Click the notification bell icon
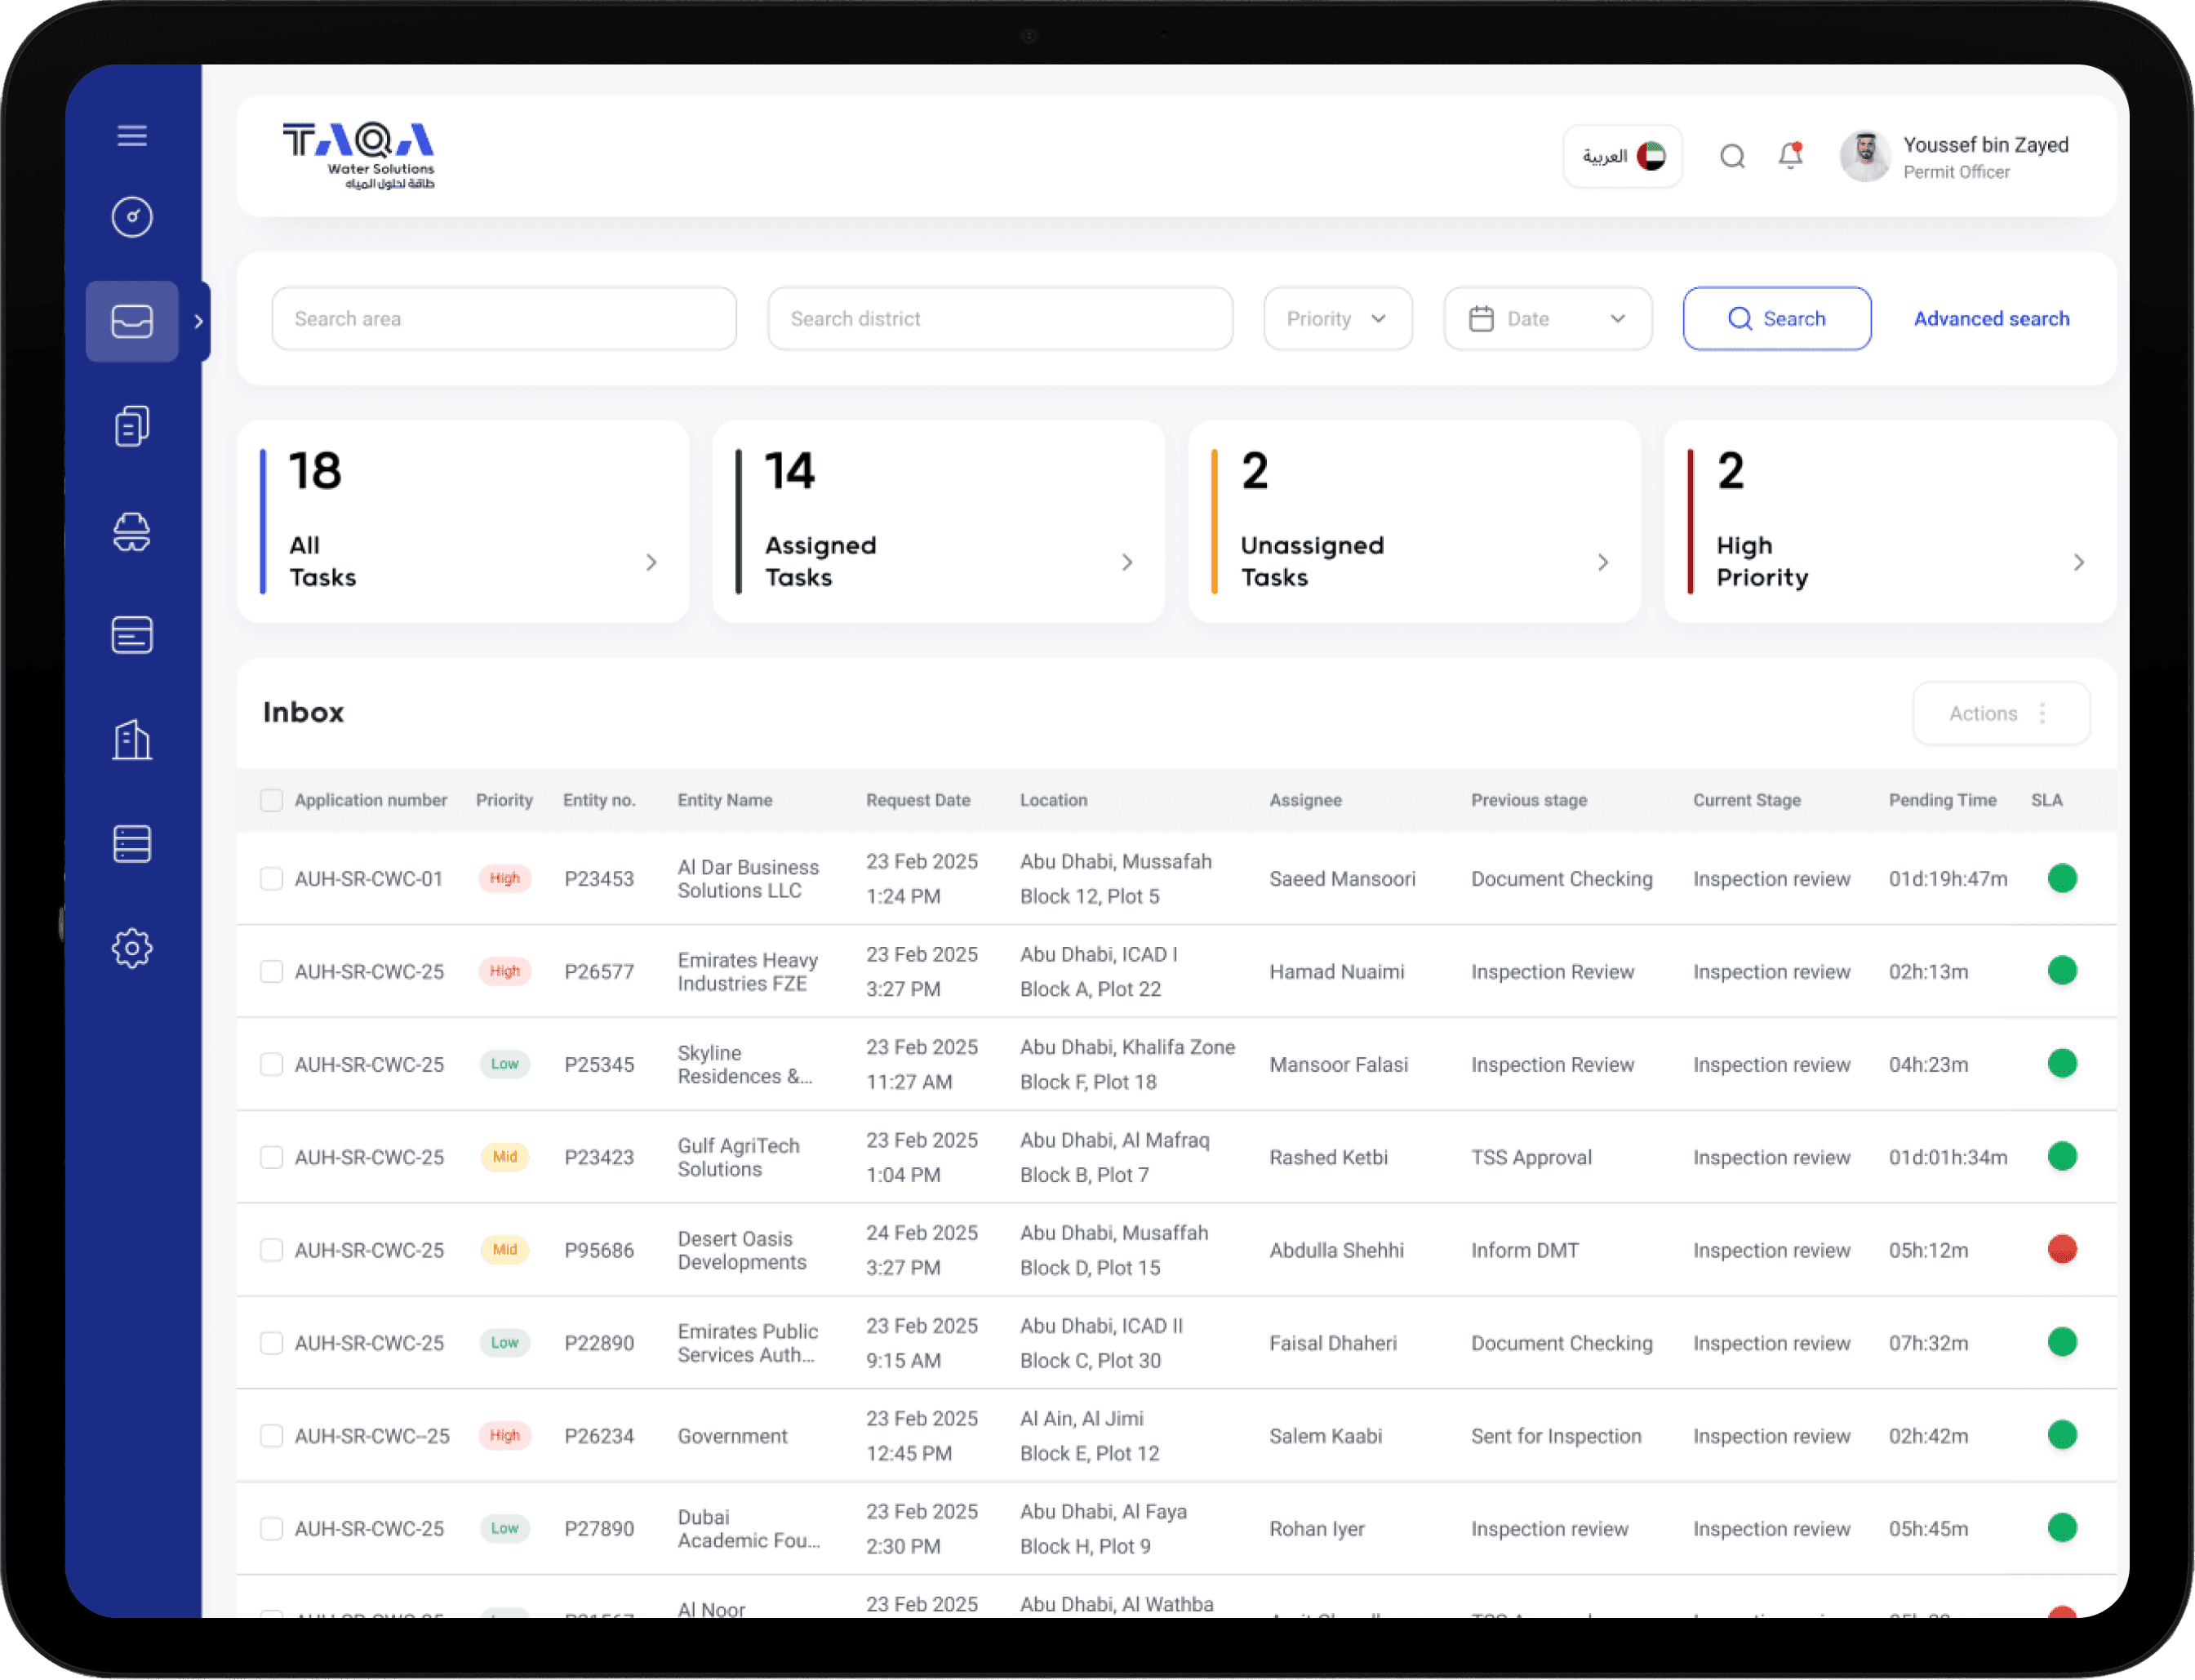The image size is (2195, 1680). 1790,156
